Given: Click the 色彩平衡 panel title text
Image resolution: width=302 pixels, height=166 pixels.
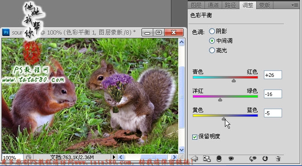Looking at the screenshot, I should pos(201,15).
